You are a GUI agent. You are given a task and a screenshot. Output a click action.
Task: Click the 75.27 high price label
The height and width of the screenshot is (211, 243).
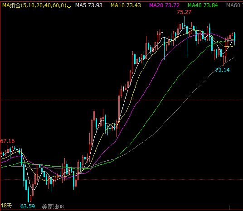tap(184, 12)
